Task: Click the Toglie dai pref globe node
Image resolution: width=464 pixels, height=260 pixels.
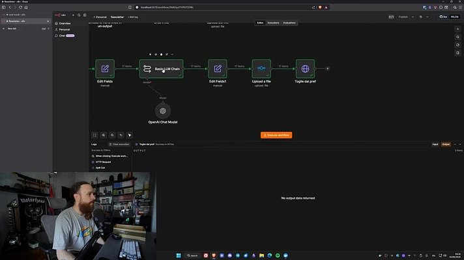Action: (x=305, y=69)
